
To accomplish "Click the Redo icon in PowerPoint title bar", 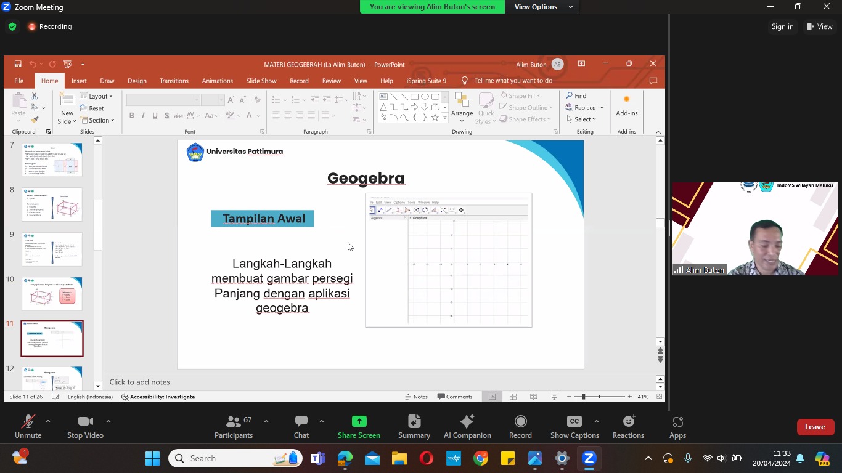I will (52, 64).
